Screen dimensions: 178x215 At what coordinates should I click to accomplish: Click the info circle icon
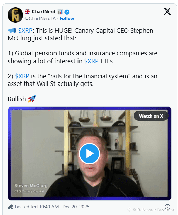point(168,207)
